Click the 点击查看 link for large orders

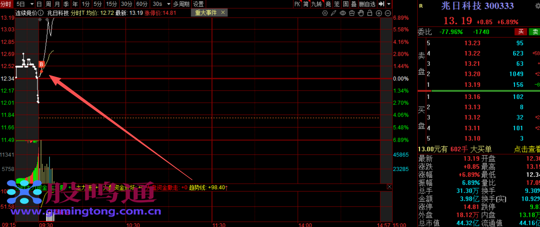527,149
